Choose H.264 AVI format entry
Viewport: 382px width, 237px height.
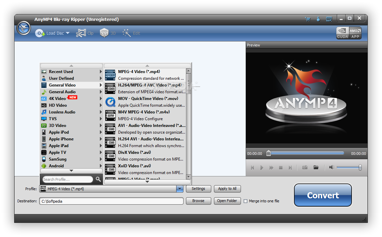coord(145,142)
